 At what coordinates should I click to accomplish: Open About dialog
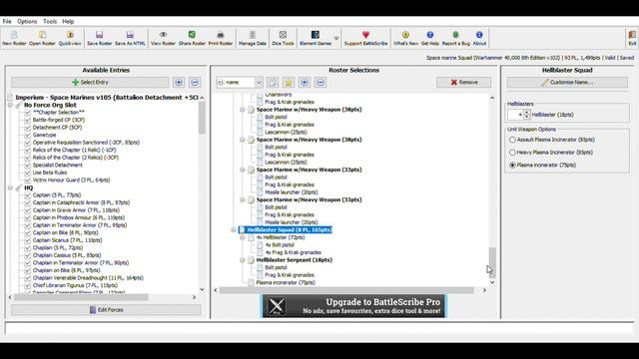pyautogui.click(x=479, y=38)
